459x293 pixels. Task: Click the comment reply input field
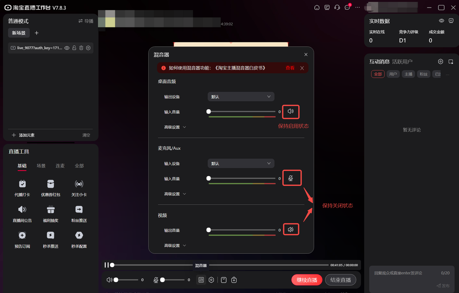pyautogui.click(x=404, y=273)
